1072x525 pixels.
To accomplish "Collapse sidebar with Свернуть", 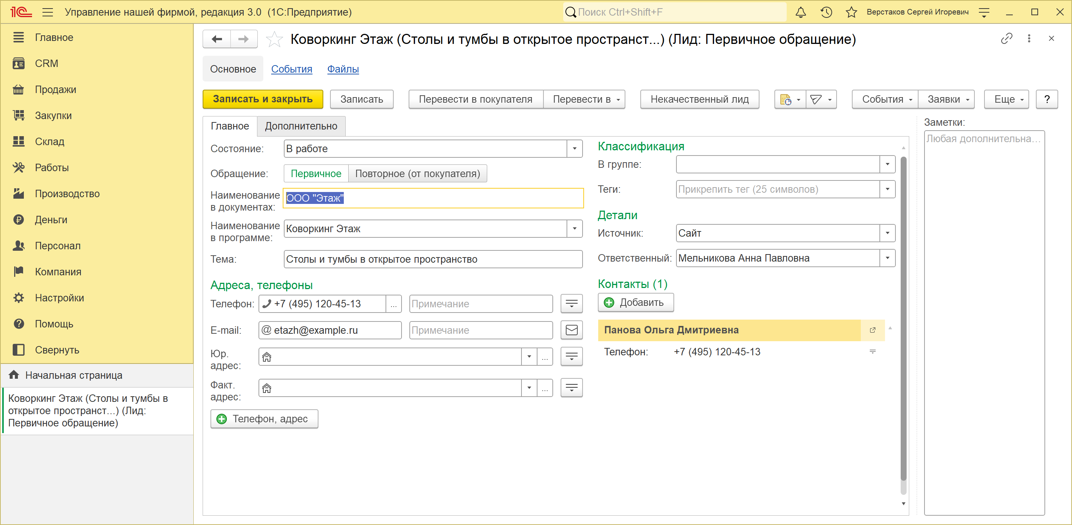I will pyautogui.click(x=97, y=350).
